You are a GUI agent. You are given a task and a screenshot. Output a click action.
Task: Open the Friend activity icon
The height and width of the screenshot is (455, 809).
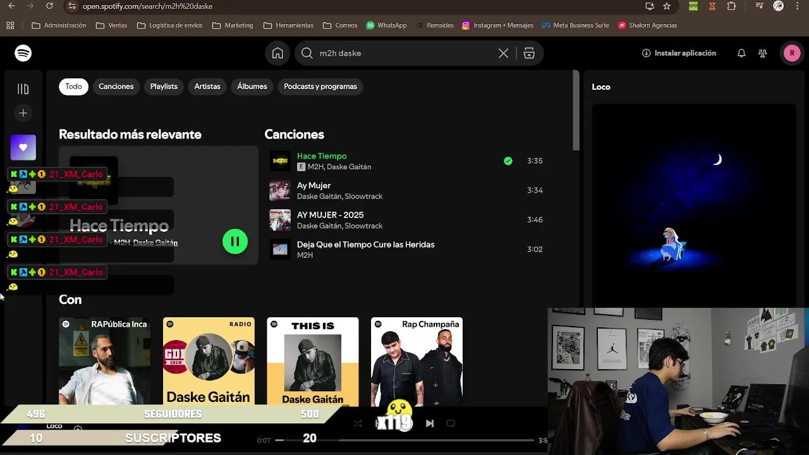[763, 53]
